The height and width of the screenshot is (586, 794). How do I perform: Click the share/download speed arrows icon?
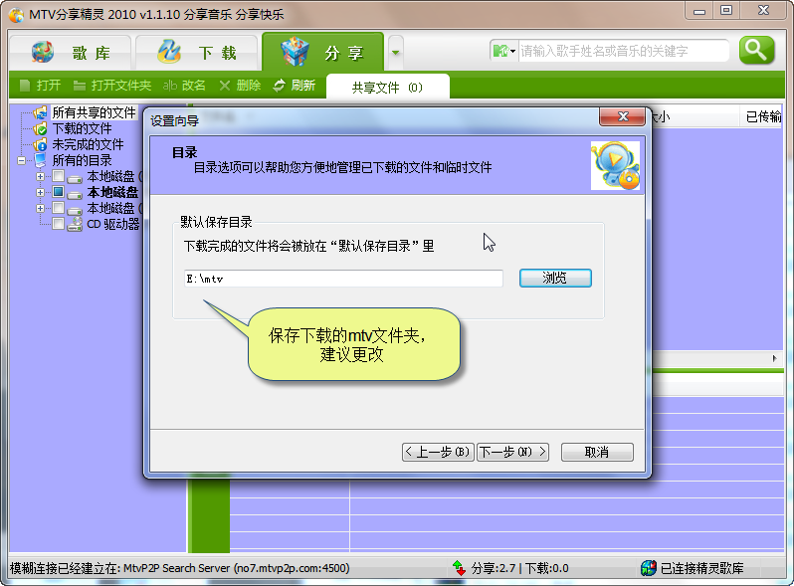tap(460, 568)
